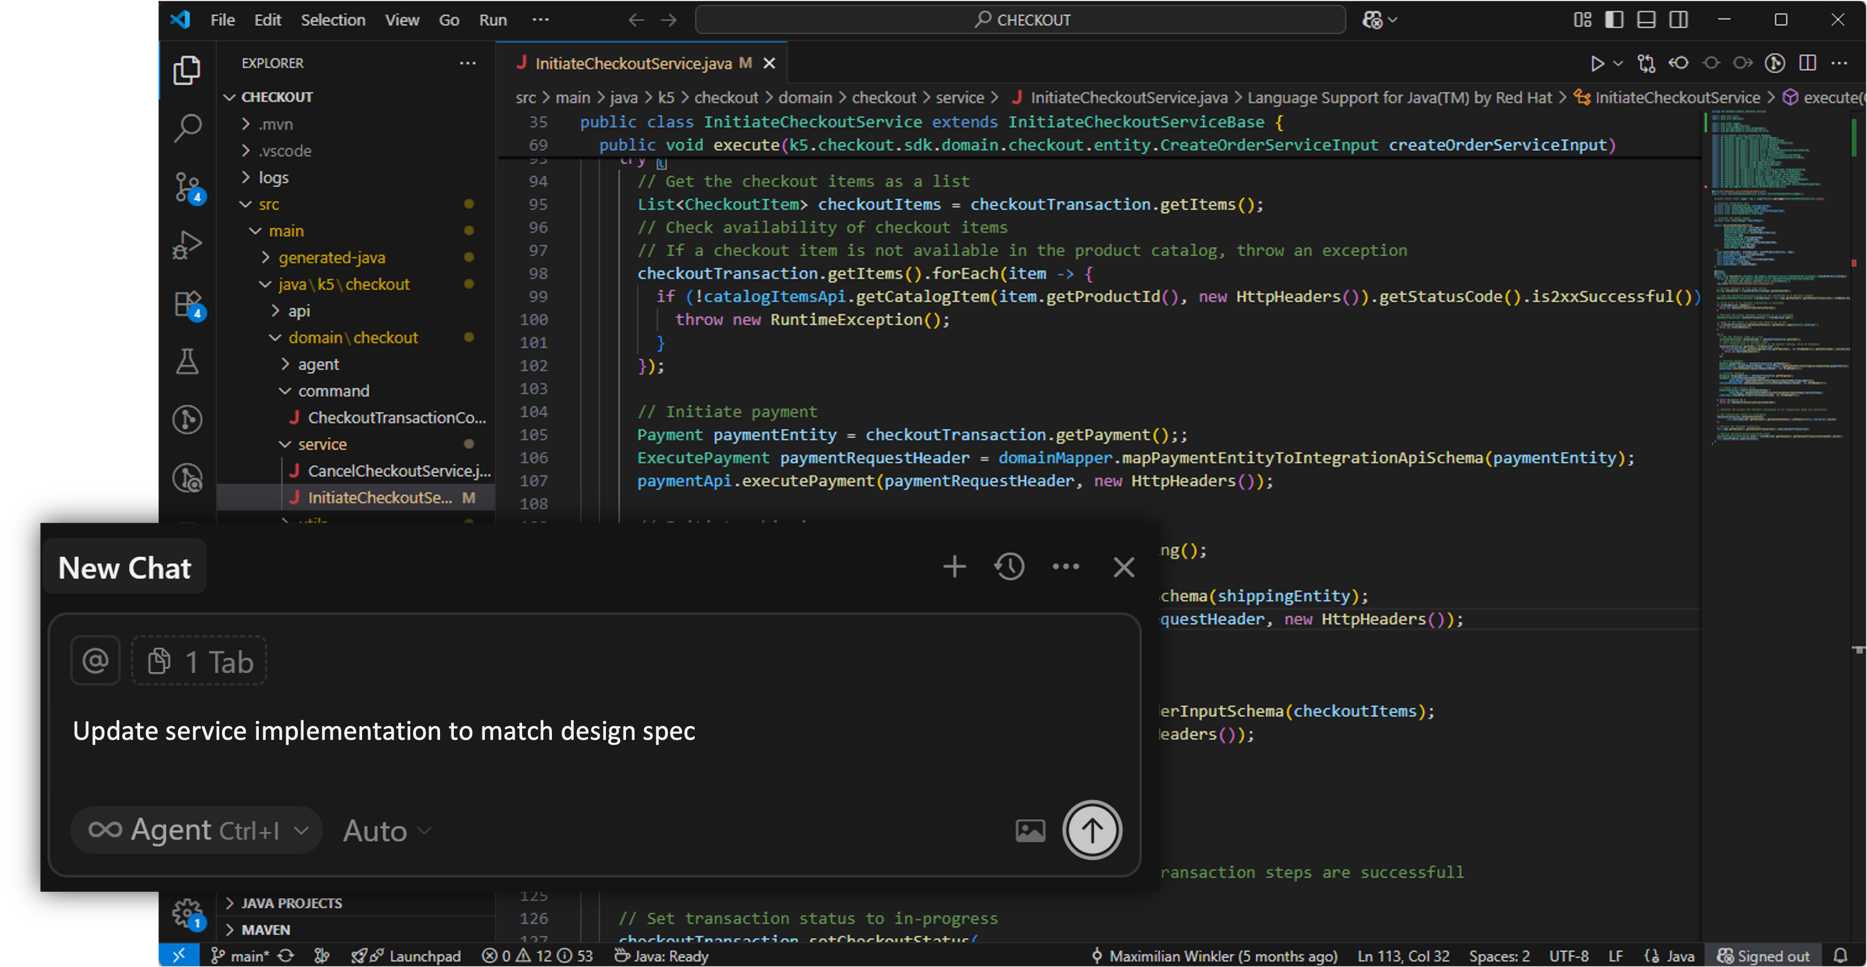Open the Manage gear icon
The image size is (1867, 967).
[x=188, y=914]
